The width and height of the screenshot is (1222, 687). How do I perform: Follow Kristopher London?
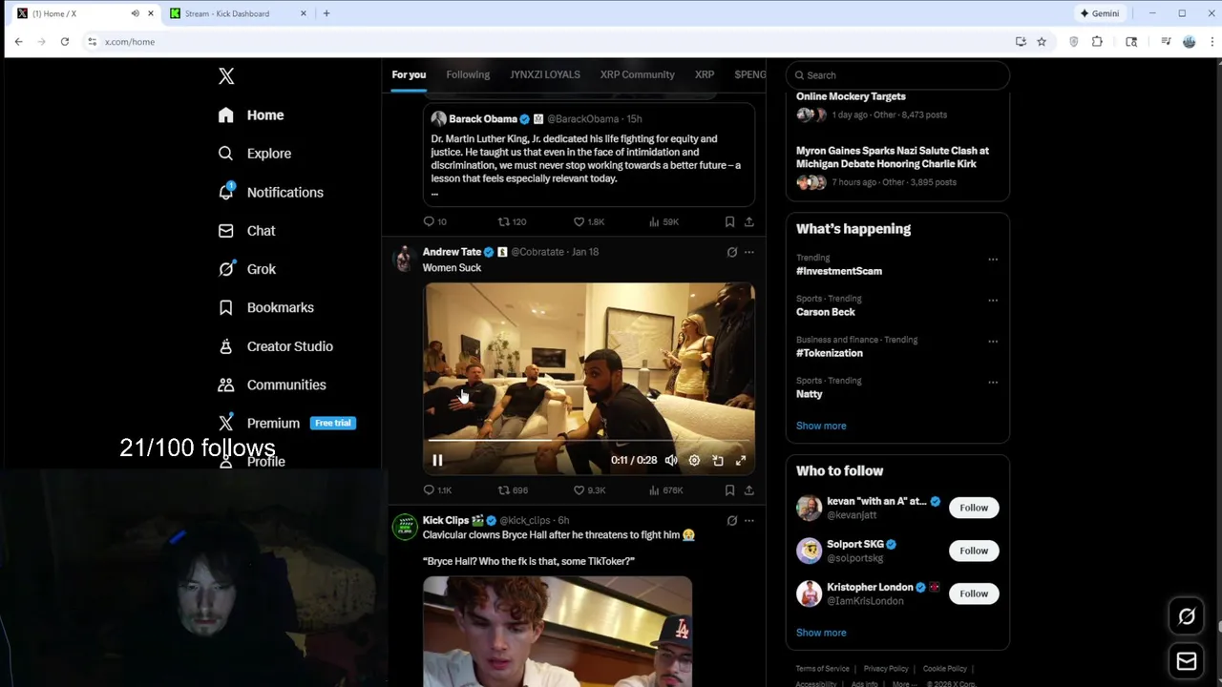[x=974, y=593]
